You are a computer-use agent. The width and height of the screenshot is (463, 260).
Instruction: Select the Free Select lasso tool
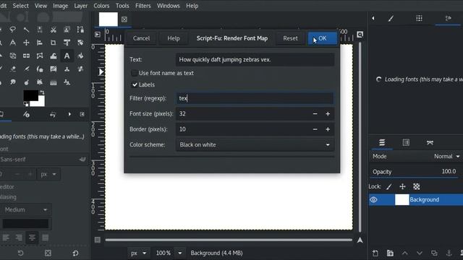coord(13,30)
